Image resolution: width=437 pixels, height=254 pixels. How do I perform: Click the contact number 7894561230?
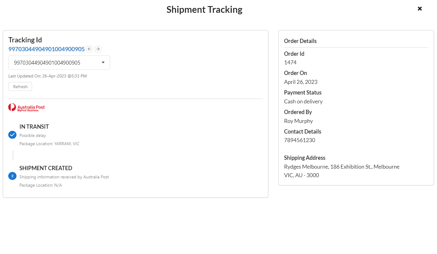click(x=299, y=140)
